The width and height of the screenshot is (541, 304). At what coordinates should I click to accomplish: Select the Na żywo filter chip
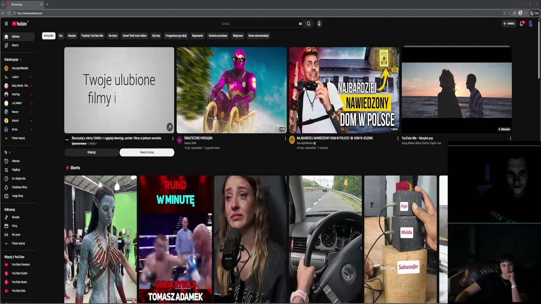click(x=113, y=36)
